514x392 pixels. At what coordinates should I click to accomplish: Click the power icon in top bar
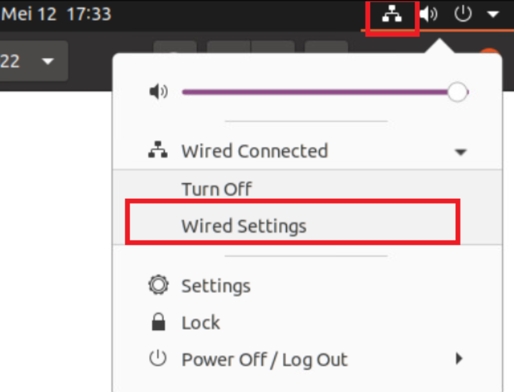[x=463, y=14]
